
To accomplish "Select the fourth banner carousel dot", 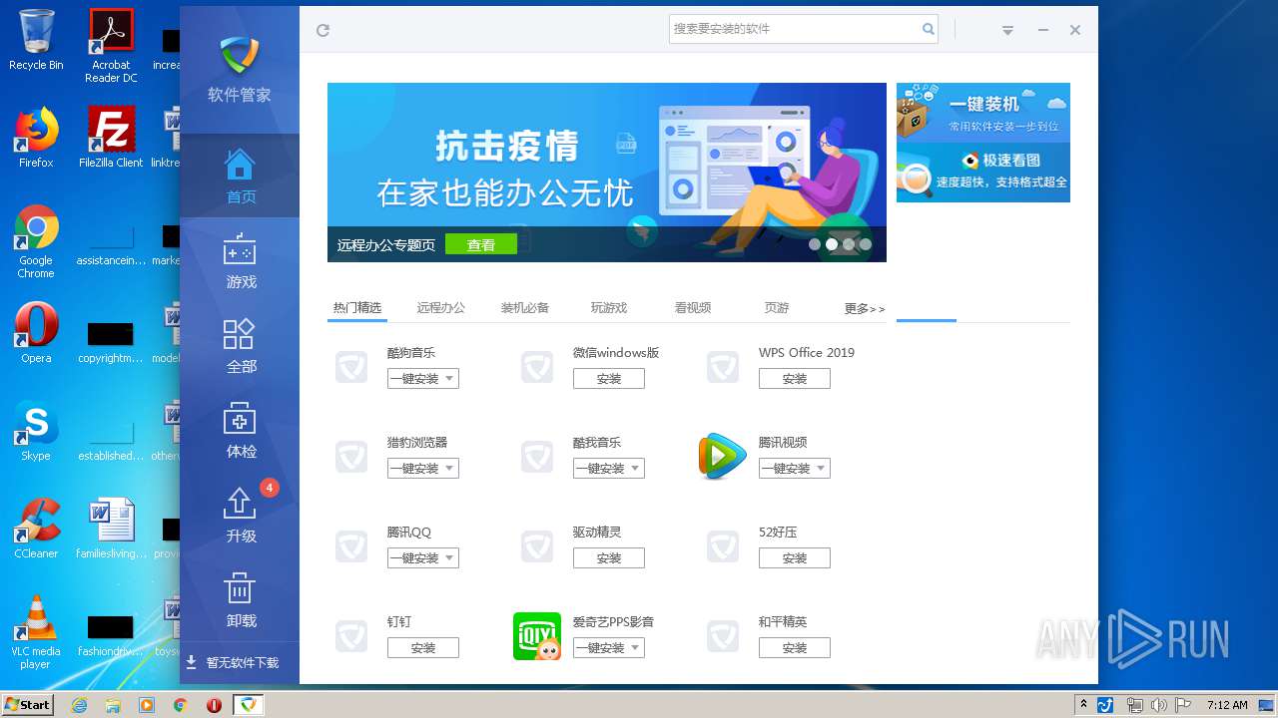I will (866, 244).
